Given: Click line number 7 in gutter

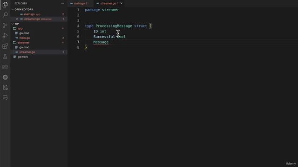Looking at the screenshot, I should 78,42.
